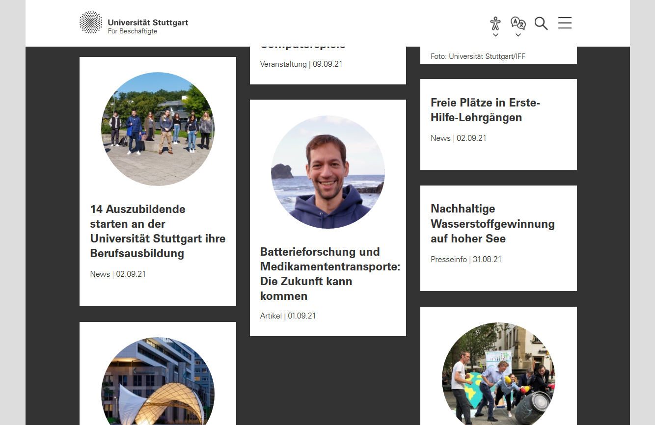Open the hamburger main menu
Viewport: 655px width, 425px height.
pyautogui.click(x=565, y=23)
